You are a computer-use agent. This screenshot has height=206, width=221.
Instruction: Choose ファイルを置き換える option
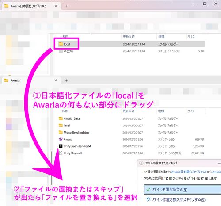point(183,190)
